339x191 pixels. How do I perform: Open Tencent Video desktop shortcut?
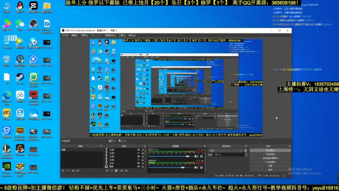20,43
